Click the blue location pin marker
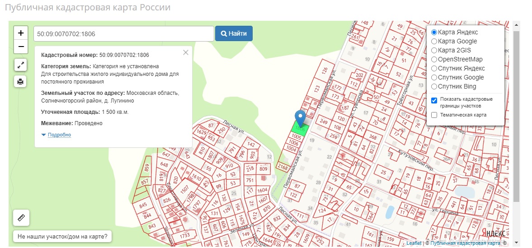The height and width of the screenshot is (248, 532). point(300,118)
